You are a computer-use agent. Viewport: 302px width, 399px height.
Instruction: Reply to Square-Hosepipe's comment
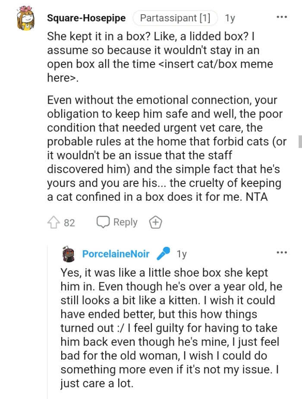pyautogui.click(x=117, y=222)
